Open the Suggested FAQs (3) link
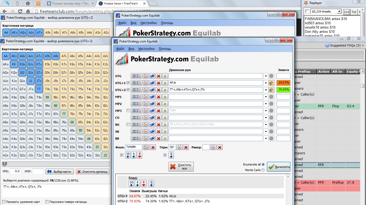Viewport: 366px width, 205px height. click(345, 45)
